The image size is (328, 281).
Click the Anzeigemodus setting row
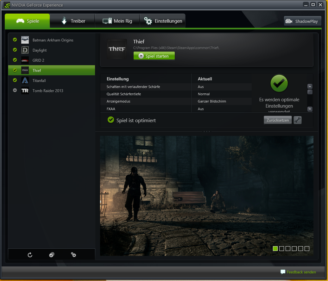tap(176, 101)
